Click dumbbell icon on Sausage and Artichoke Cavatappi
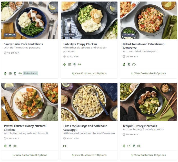The width and height of the screenshot is (178, 162). [x=65, y=146]
